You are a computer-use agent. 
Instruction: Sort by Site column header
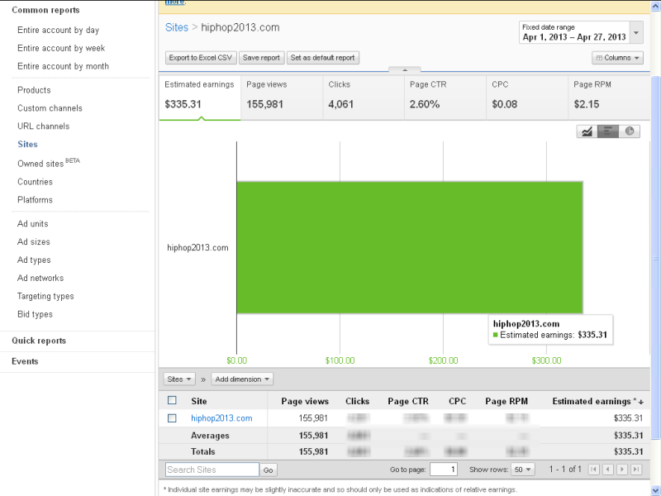click(199, 401)
